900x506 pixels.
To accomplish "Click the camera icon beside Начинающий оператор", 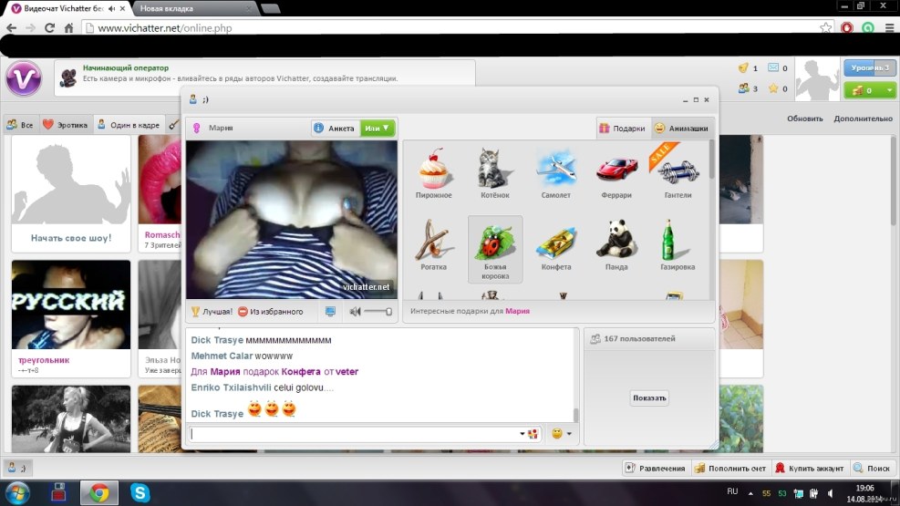I will [68, 77].
